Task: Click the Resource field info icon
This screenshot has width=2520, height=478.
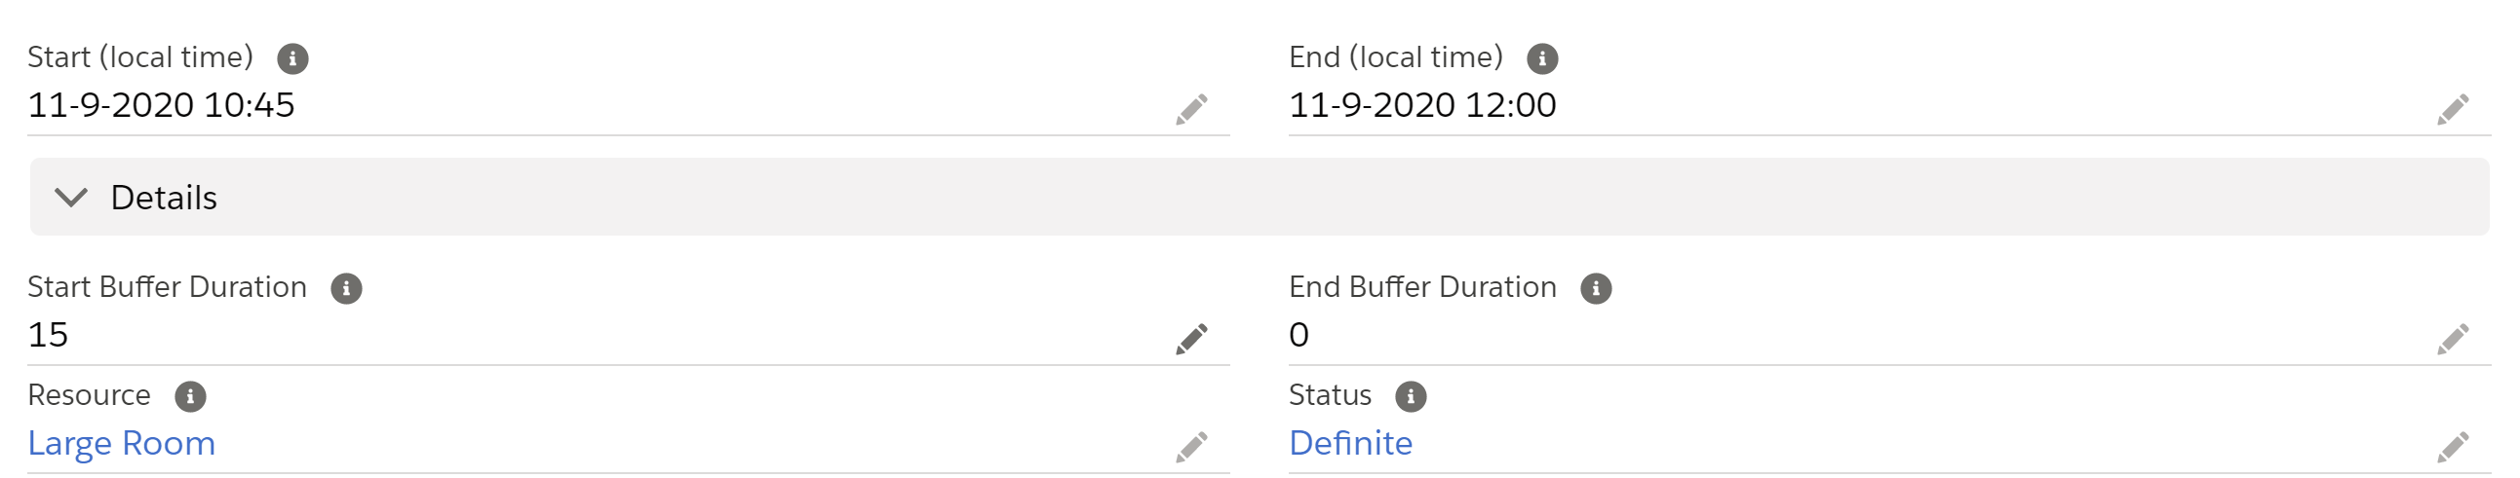Action: (190, 396)
